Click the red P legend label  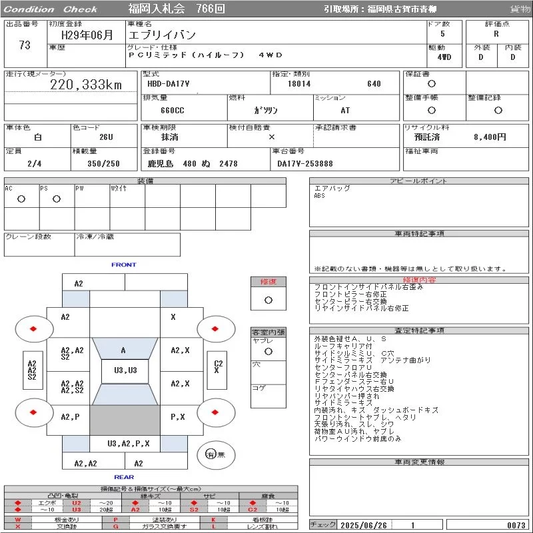pos(115,520)
